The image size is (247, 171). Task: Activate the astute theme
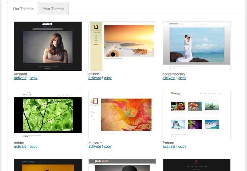click(20, 147)
